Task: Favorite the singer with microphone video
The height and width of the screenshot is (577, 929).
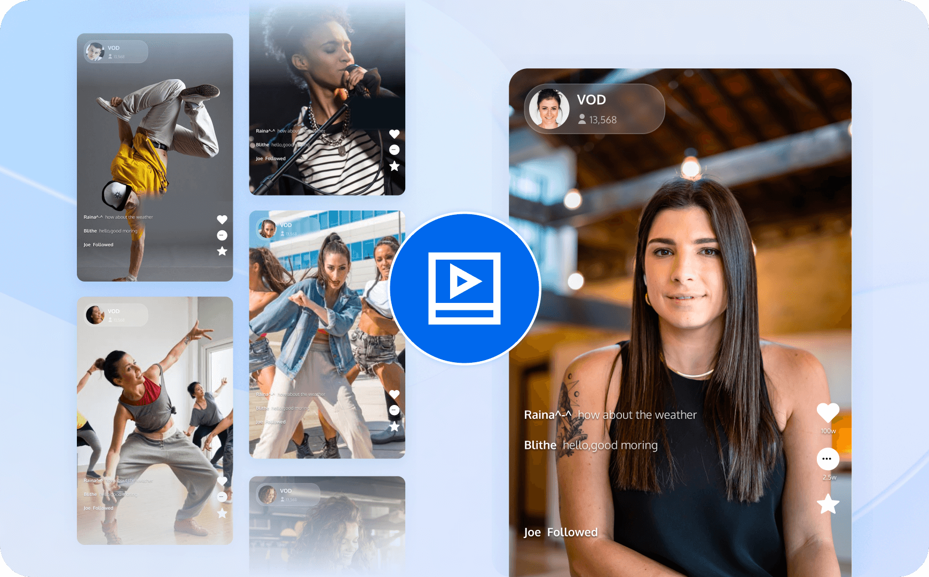Action: pyautogui.click(x=395, y=166)
